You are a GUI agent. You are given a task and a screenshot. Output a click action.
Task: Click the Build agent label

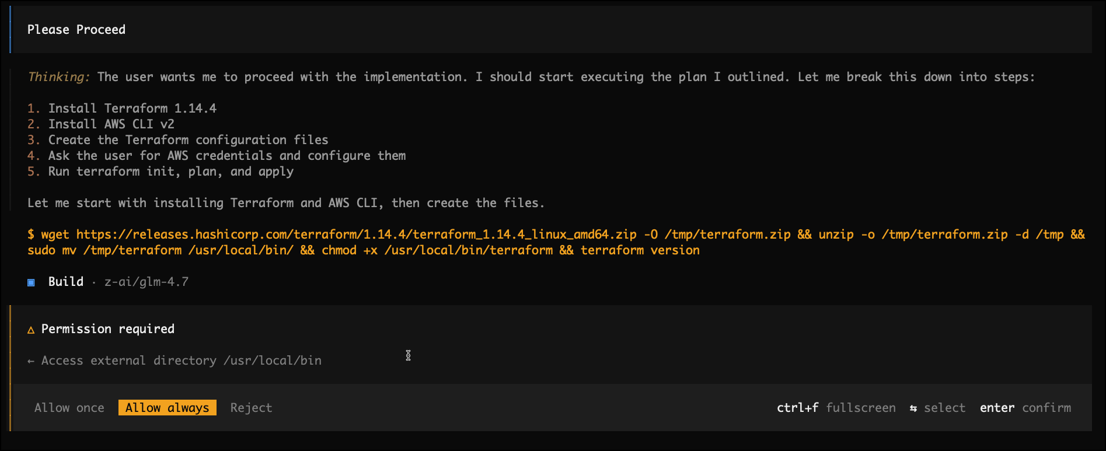click(x=65, y=282)
